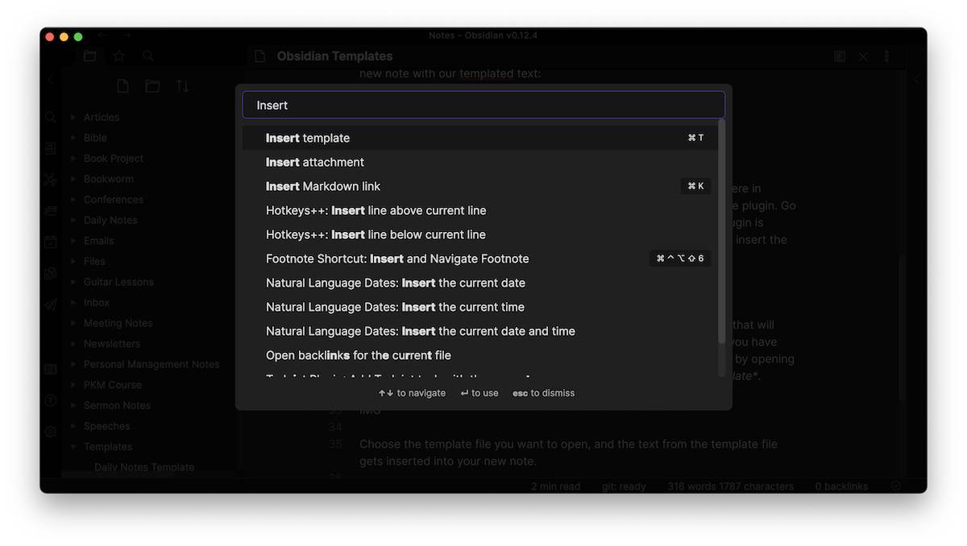This screenshot has height=546, width=967.
Task: Open the more options menu for the note
Action: [x=886, y=56]
